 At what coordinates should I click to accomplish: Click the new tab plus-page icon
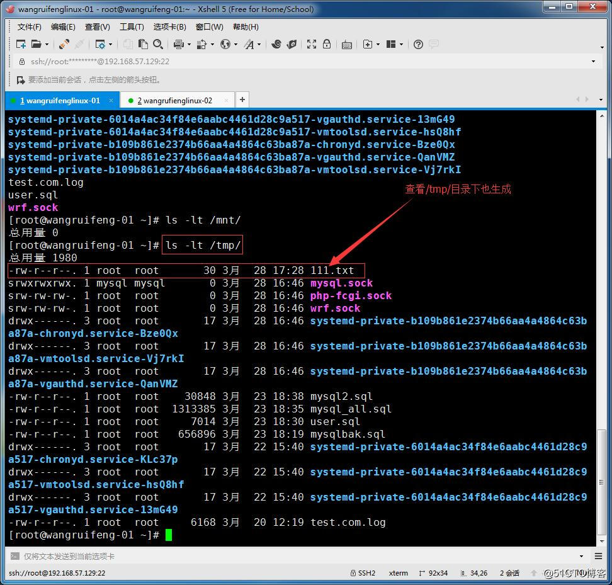368,44
